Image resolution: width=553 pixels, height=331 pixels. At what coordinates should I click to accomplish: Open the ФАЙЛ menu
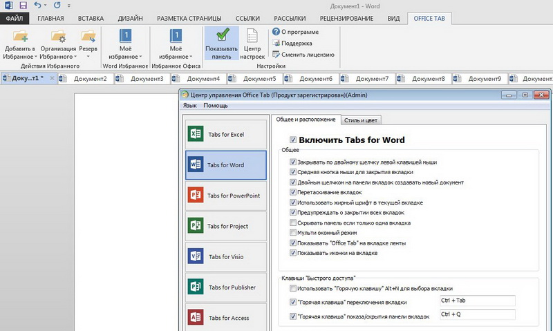(15, 19)
